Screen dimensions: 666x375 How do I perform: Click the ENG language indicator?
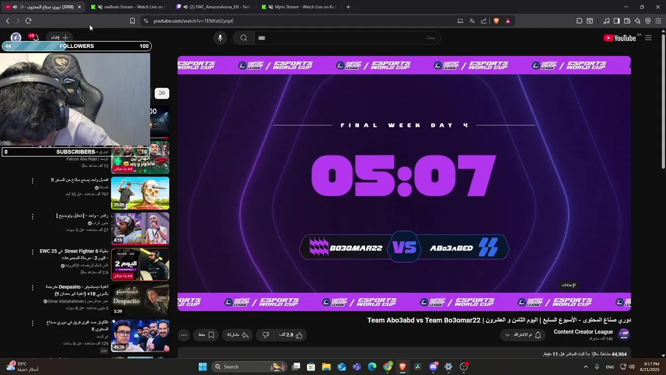pos(610,367)
